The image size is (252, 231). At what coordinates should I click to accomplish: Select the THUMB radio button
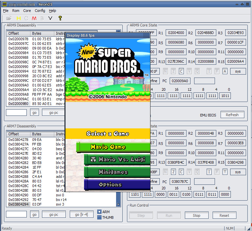tap(99, 217)
